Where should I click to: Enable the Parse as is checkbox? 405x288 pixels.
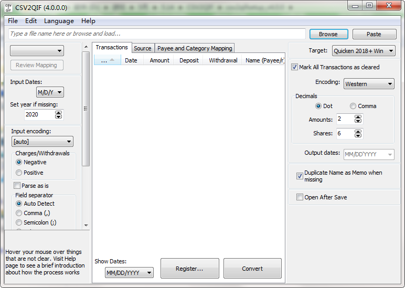coord(17,186)
